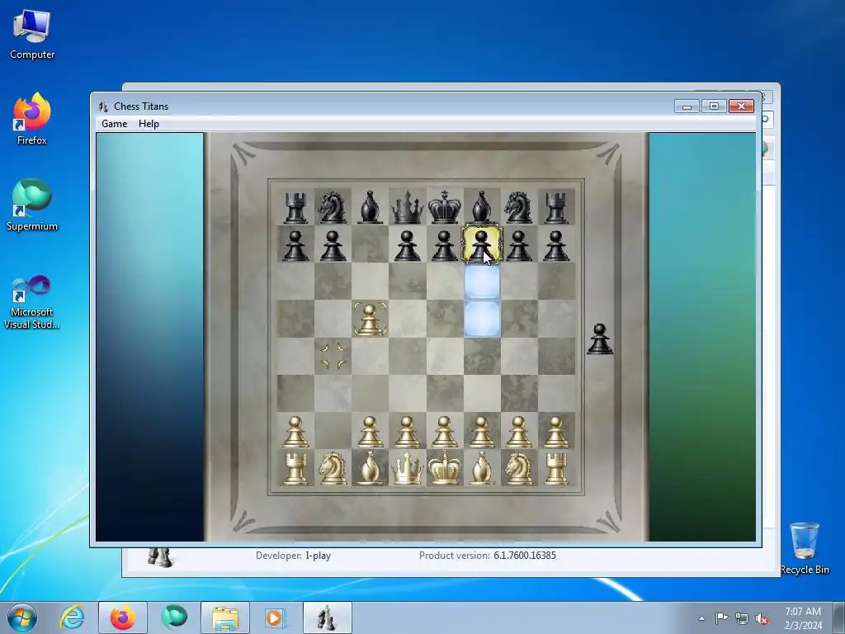845x634 pixels.
Task: Minimize the Chess Titans window
Action: [687, 106]
